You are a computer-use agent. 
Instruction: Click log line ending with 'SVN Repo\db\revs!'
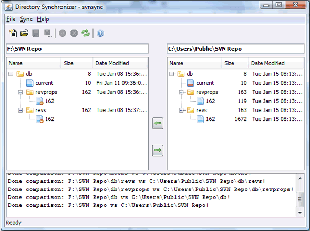coord(137,181)
